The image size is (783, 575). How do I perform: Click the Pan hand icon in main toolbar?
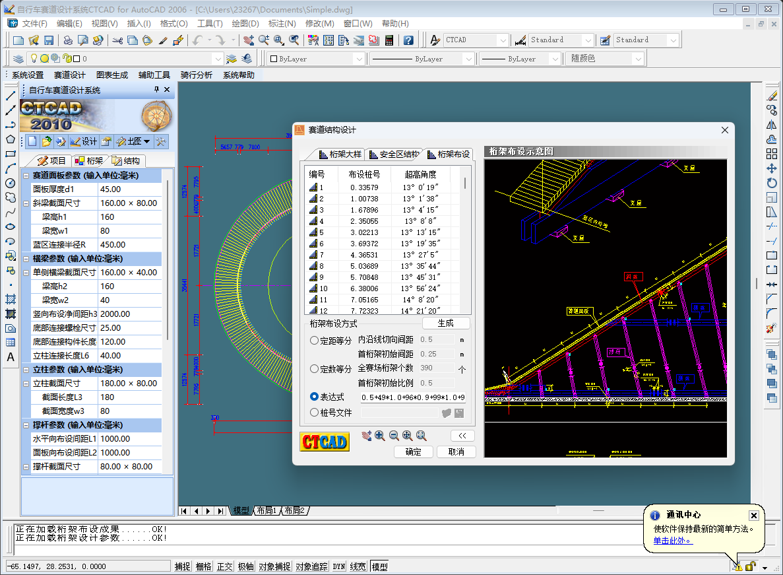pos(249,40)
